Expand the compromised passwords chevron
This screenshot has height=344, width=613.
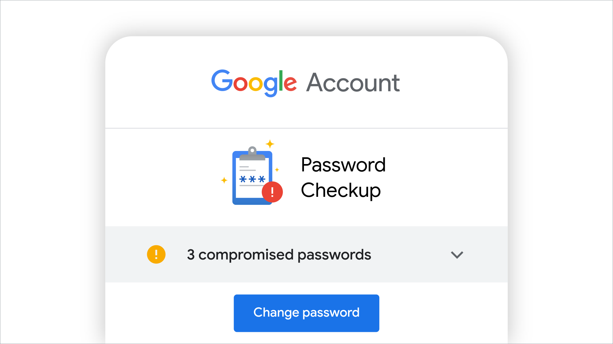(x=457, y=255)
